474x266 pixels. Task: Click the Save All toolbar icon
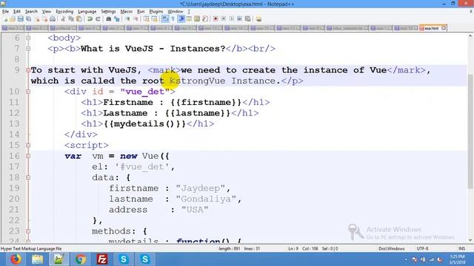click(x=28, y=19)
